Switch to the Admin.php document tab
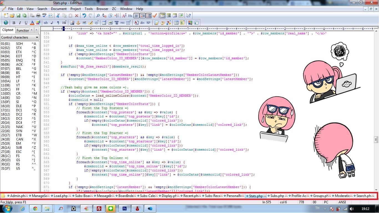This screenshot has width=379, height=213. 17,196
